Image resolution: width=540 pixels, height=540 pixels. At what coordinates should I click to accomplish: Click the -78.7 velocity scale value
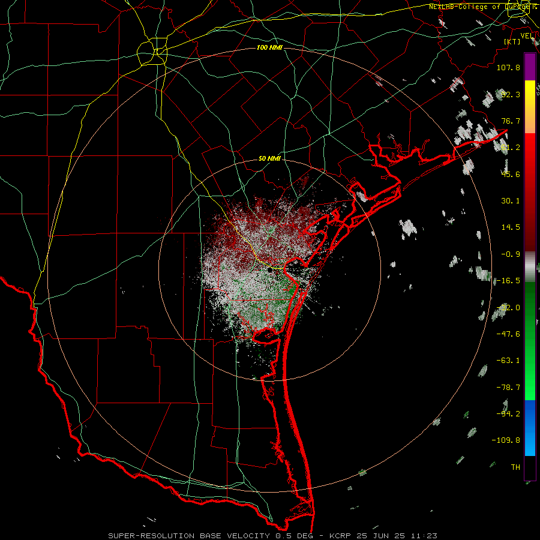point(508,388)
